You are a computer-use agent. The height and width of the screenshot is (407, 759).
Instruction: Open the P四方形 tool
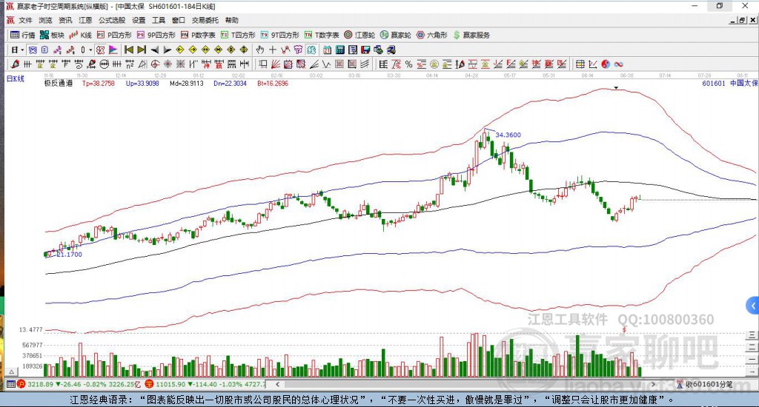(x=114, y=35)
